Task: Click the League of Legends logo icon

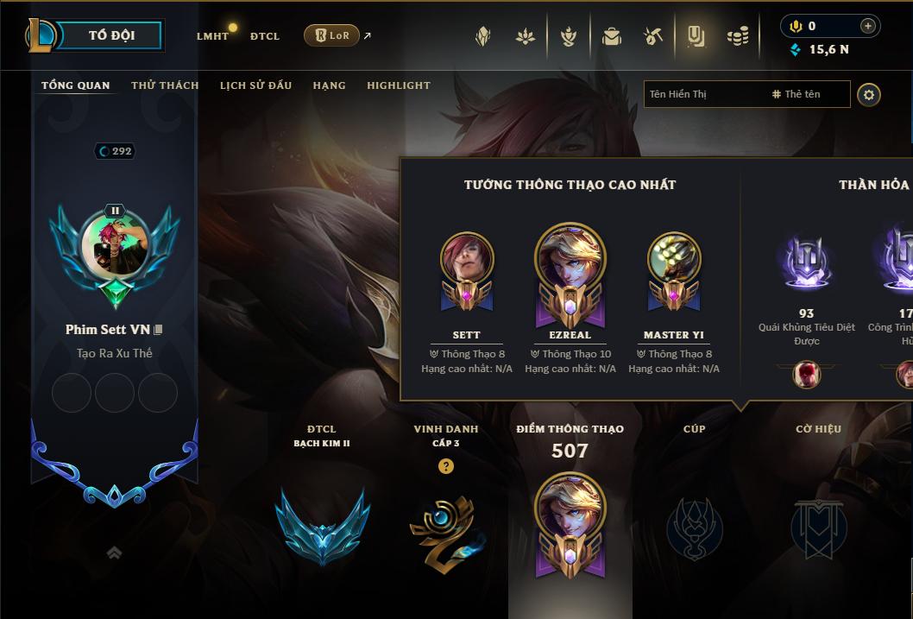Action: coord(40,35)
